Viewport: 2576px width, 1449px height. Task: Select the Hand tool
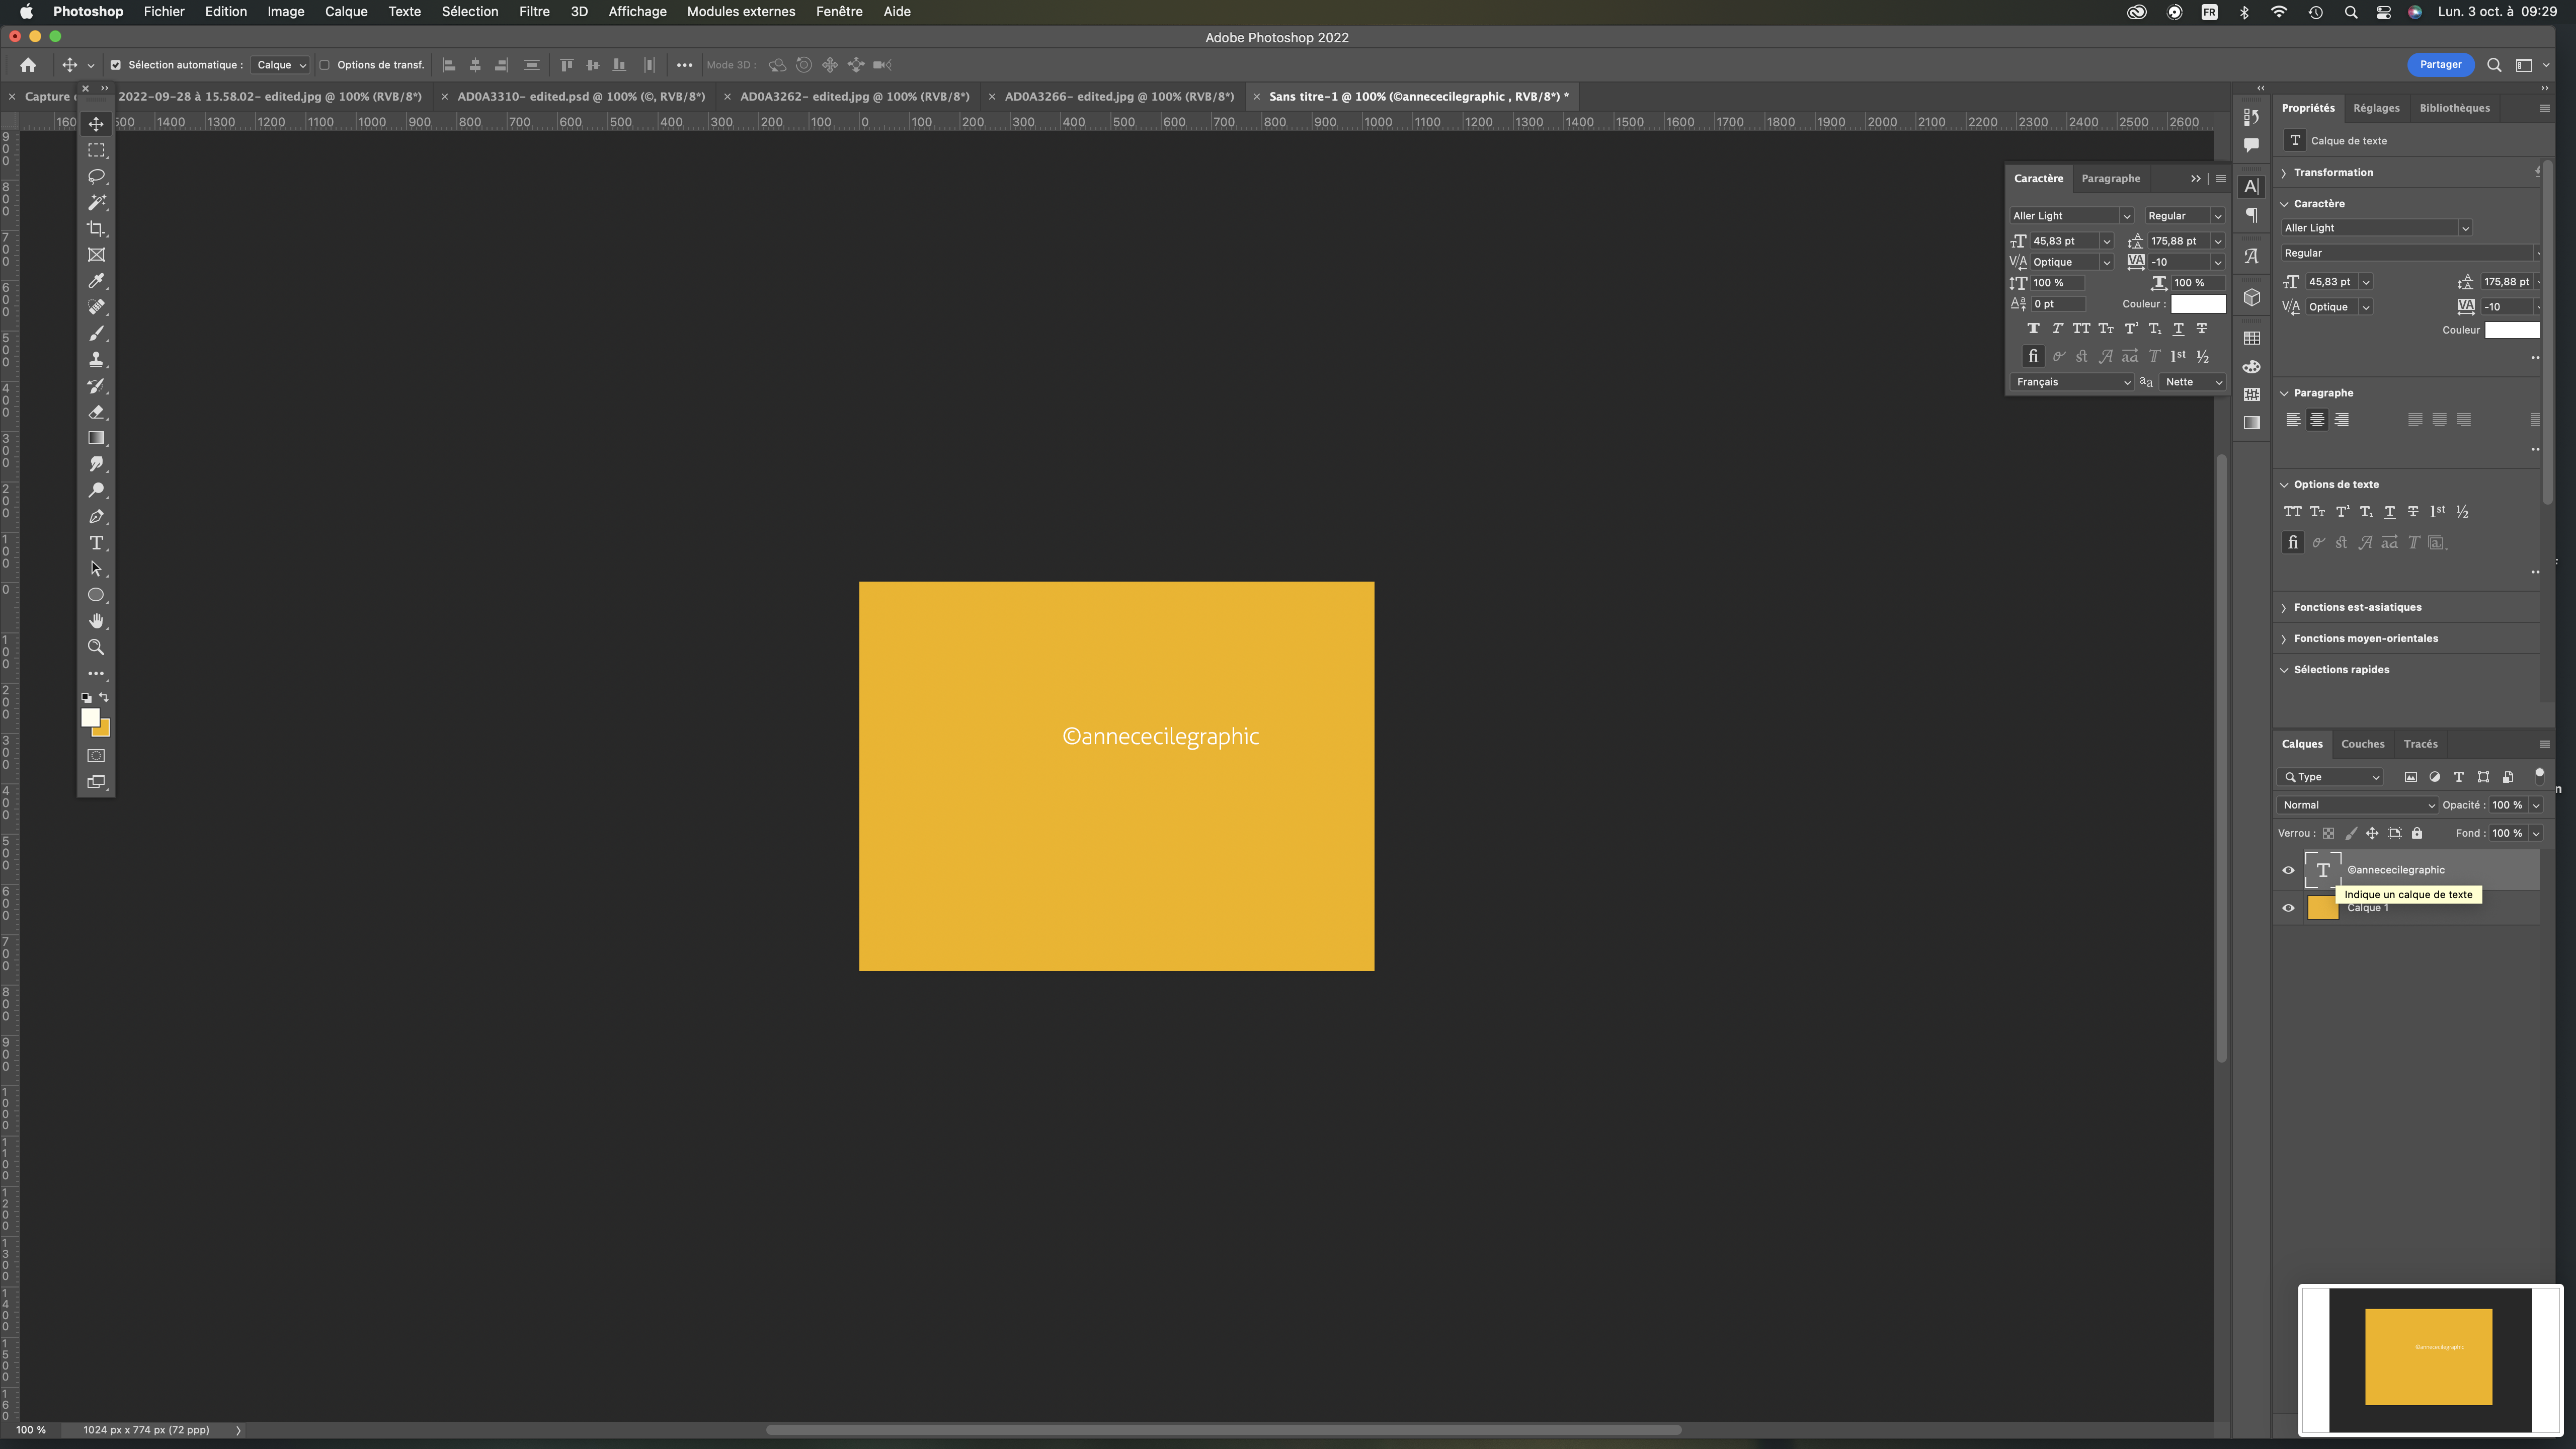pyautogui.click(x=96, y=621)
